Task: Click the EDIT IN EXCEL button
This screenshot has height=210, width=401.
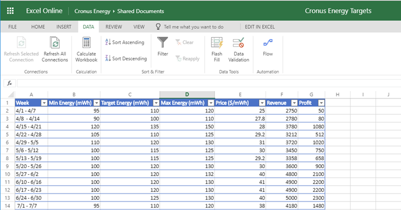Action: click(260, 27)
